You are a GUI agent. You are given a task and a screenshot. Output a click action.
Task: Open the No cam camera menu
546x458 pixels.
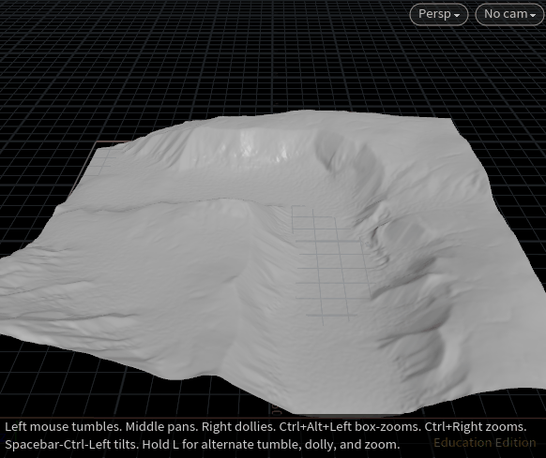click(x=509, y=14)
